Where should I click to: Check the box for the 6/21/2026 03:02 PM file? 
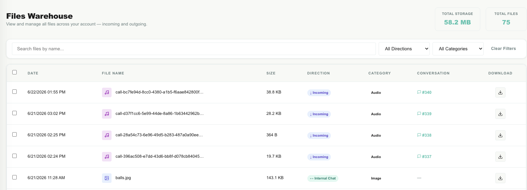[x=14, y=113]
